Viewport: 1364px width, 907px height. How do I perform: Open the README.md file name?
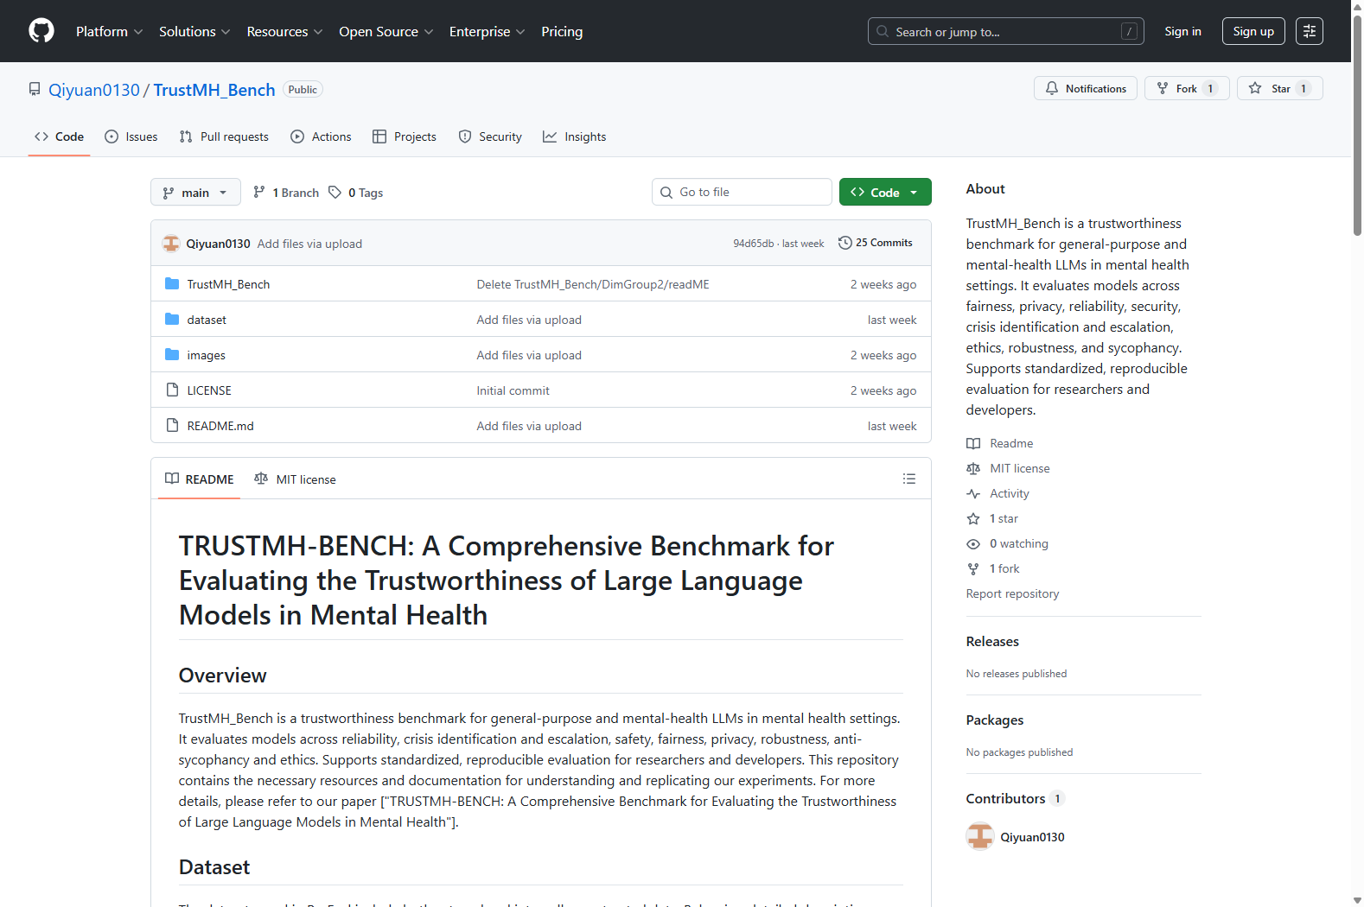[220, 426]
